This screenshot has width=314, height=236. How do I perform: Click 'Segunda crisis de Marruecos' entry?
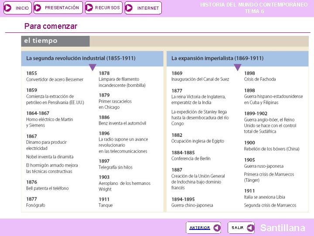point(270,205)
